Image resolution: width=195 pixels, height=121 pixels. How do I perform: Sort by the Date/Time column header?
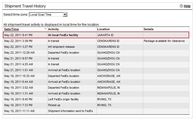(11, 29)
